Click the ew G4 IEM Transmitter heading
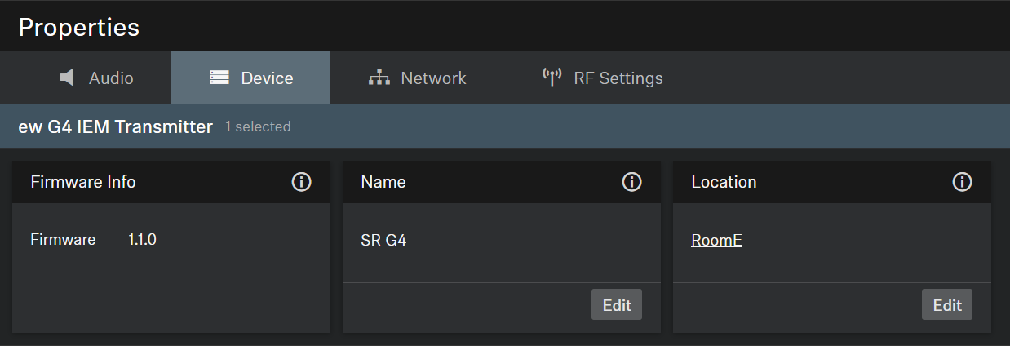This screenshot has width=1010, height=346. tap(115, 126)
